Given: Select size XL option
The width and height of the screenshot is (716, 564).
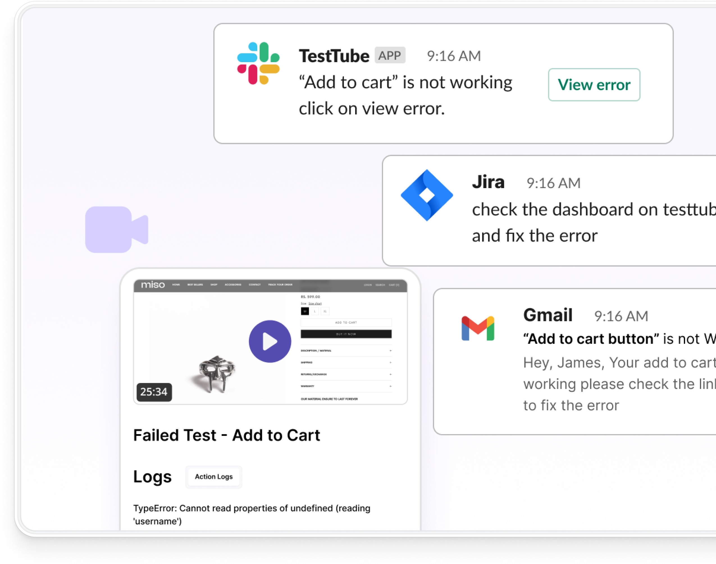Looking at the screenshot, I should (325, 311).
